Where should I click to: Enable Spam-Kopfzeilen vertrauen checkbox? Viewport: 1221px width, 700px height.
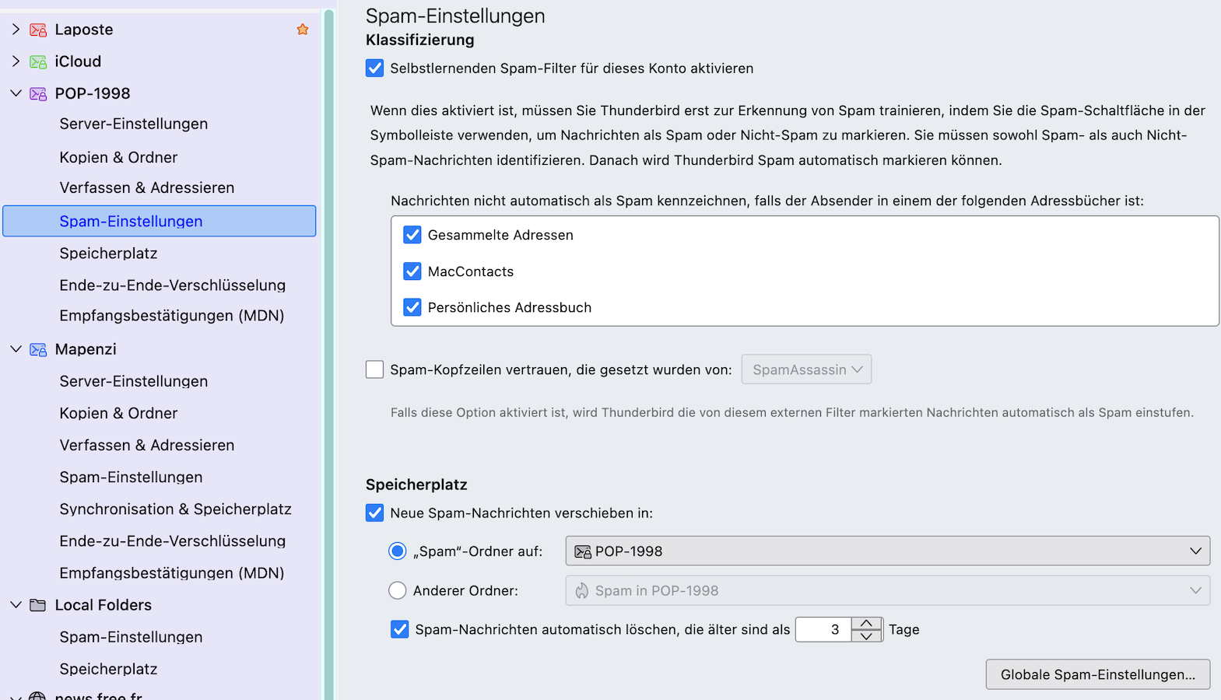[x=374, y=369]
